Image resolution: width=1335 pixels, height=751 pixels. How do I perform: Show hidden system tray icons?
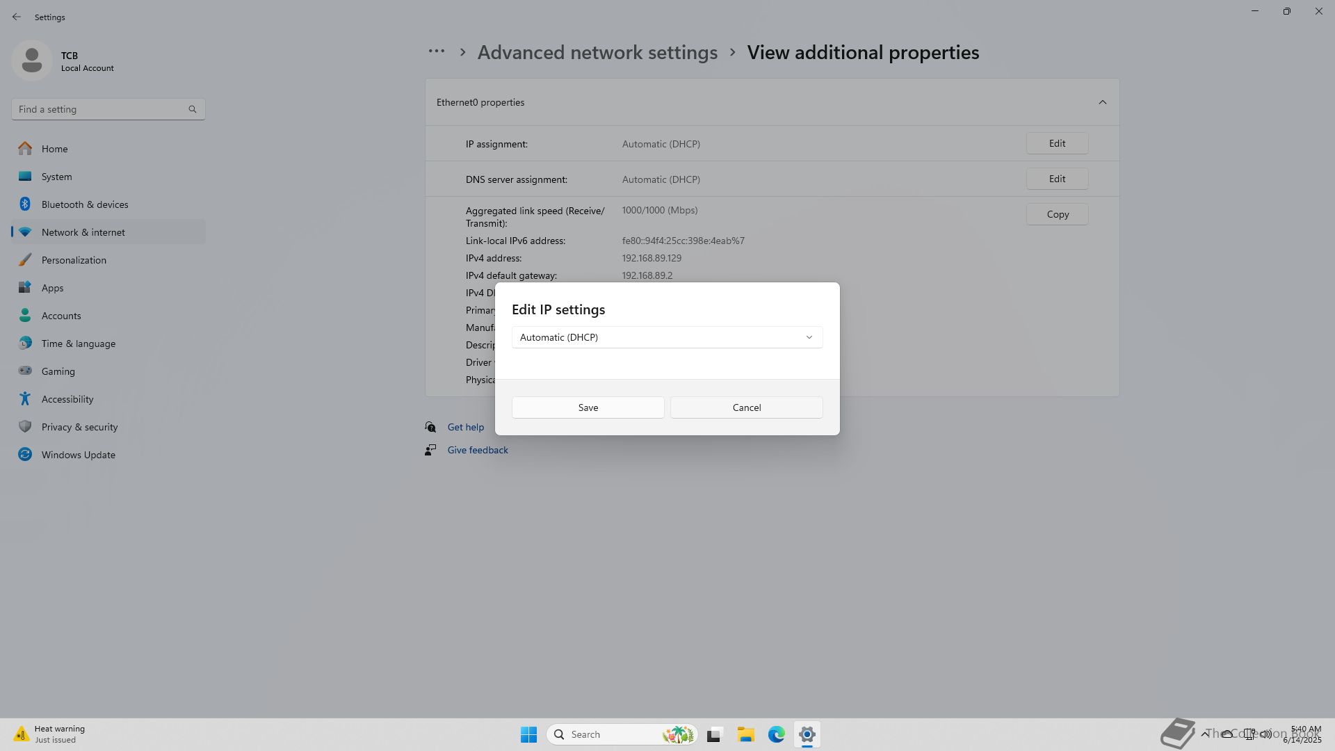[1204, 734]
